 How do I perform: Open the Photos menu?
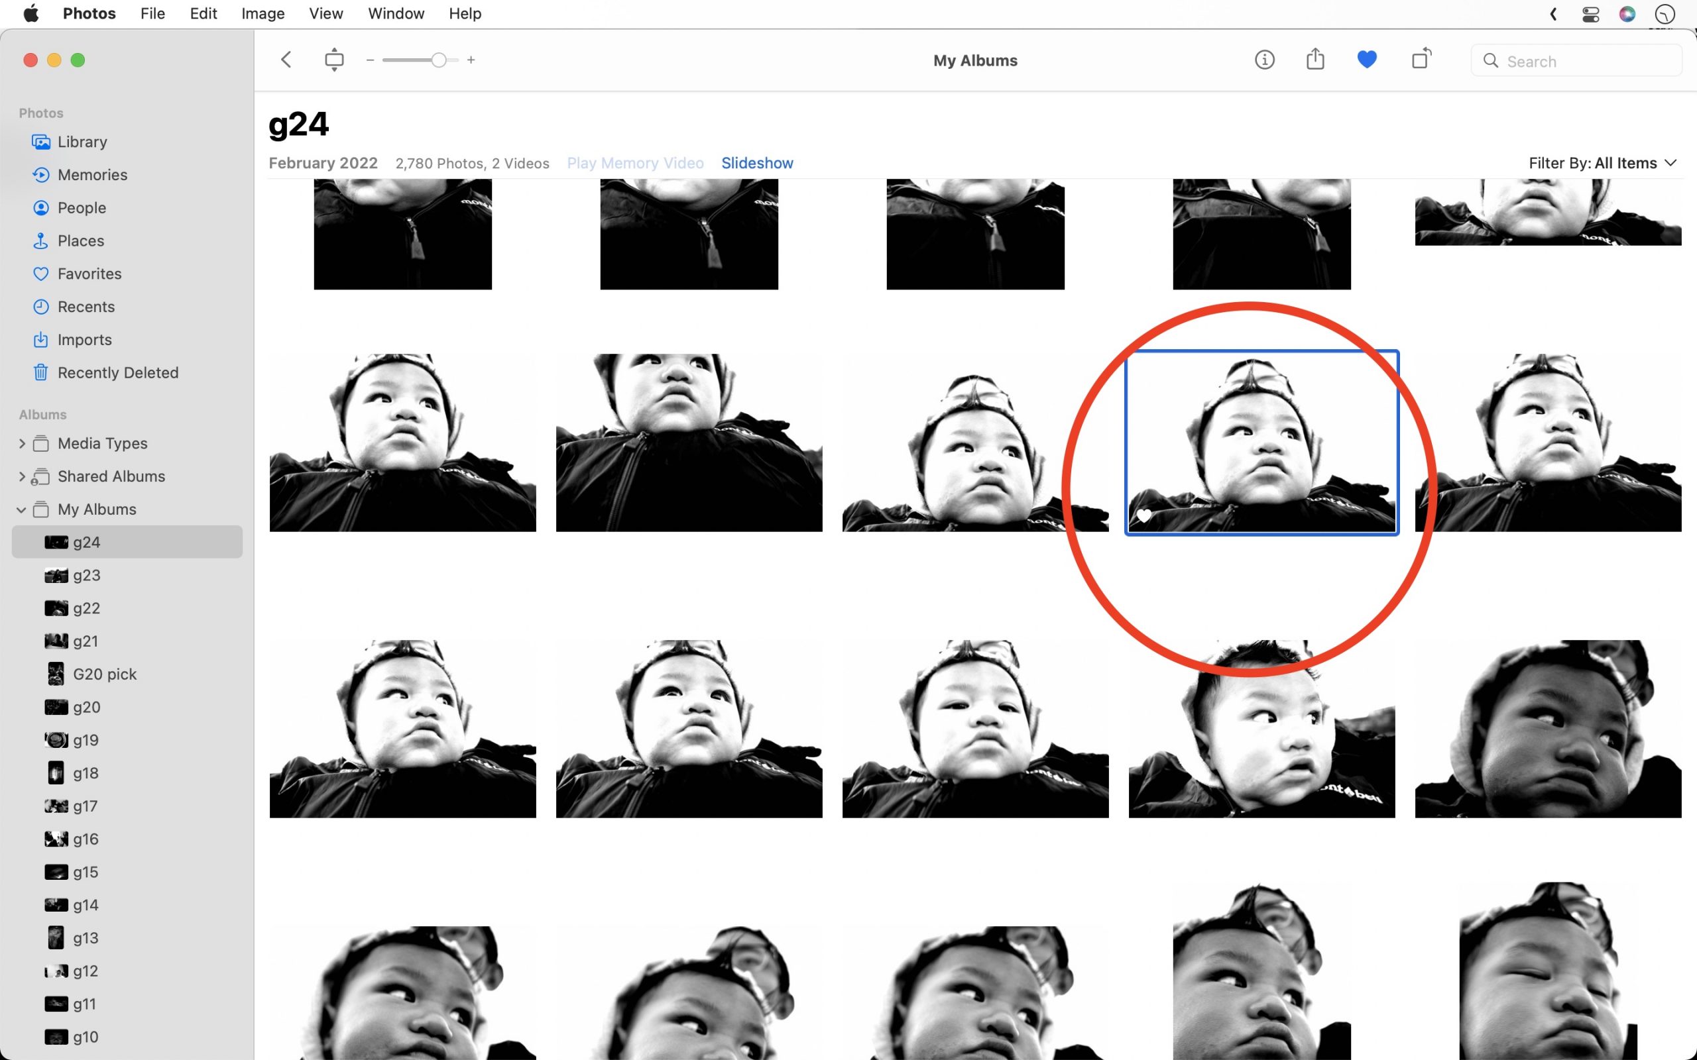pyautogui.click(x=89, y=13)
